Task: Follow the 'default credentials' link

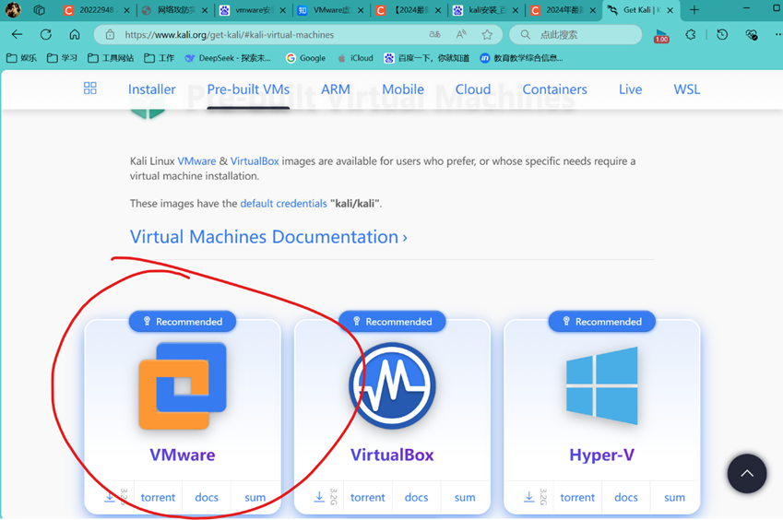Action: 283,203
